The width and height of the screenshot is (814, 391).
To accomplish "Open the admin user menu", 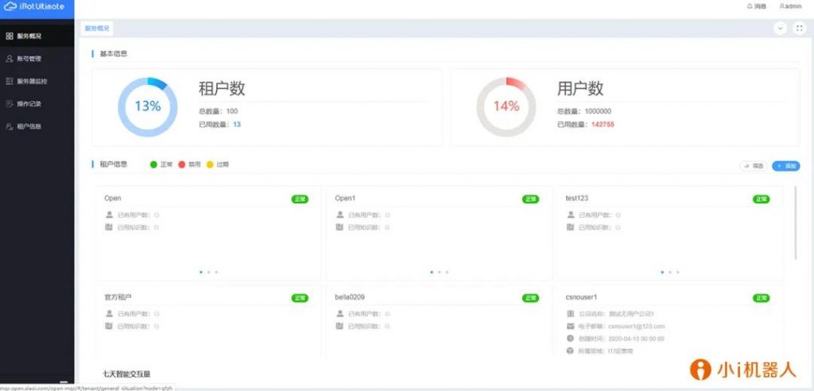I will (x=791, y=6).
